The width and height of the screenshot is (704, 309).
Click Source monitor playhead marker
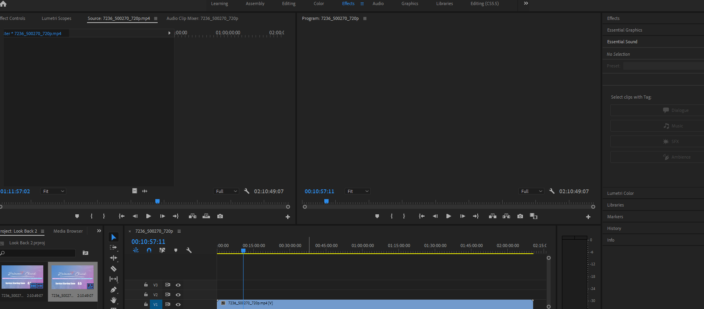(158, 201)
